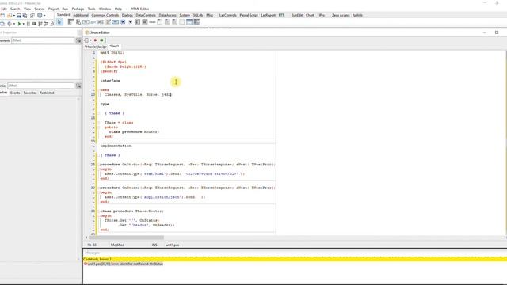Open the Tools menu
Screen dimensions: 507x285
pyautogui.click(x=92, y=9)
